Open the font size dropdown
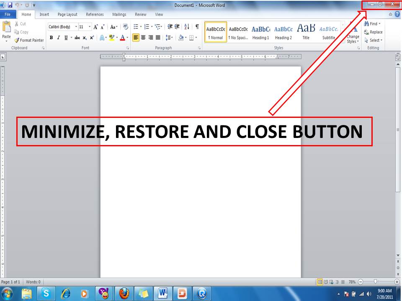 click(x=90, y=26)
